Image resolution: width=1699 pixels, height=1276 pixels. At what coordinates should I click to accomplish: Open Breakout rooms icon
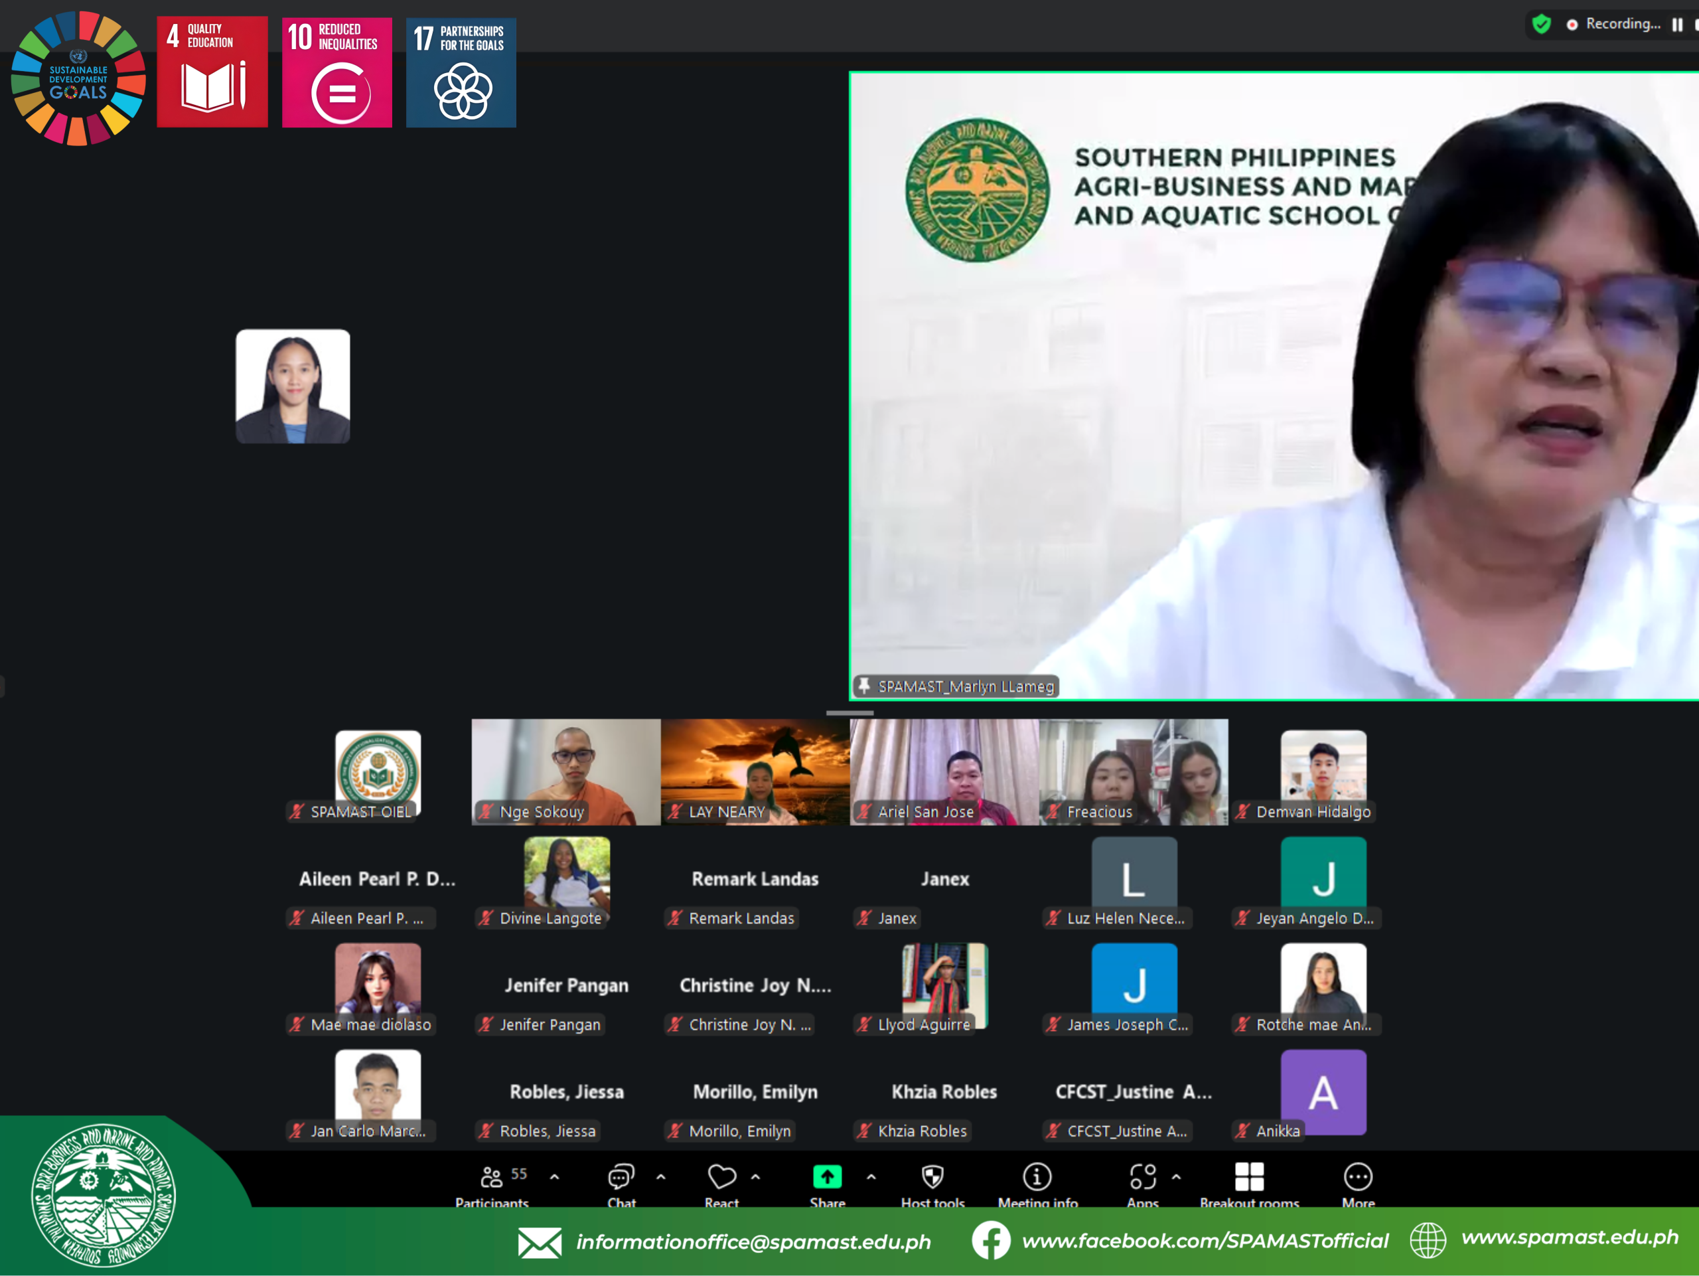coord(1249,1176)
